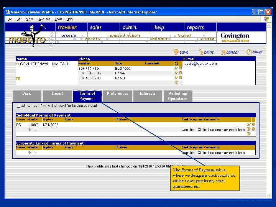
Task: Open the Favorites menu
Action: (x=44, y=19)
